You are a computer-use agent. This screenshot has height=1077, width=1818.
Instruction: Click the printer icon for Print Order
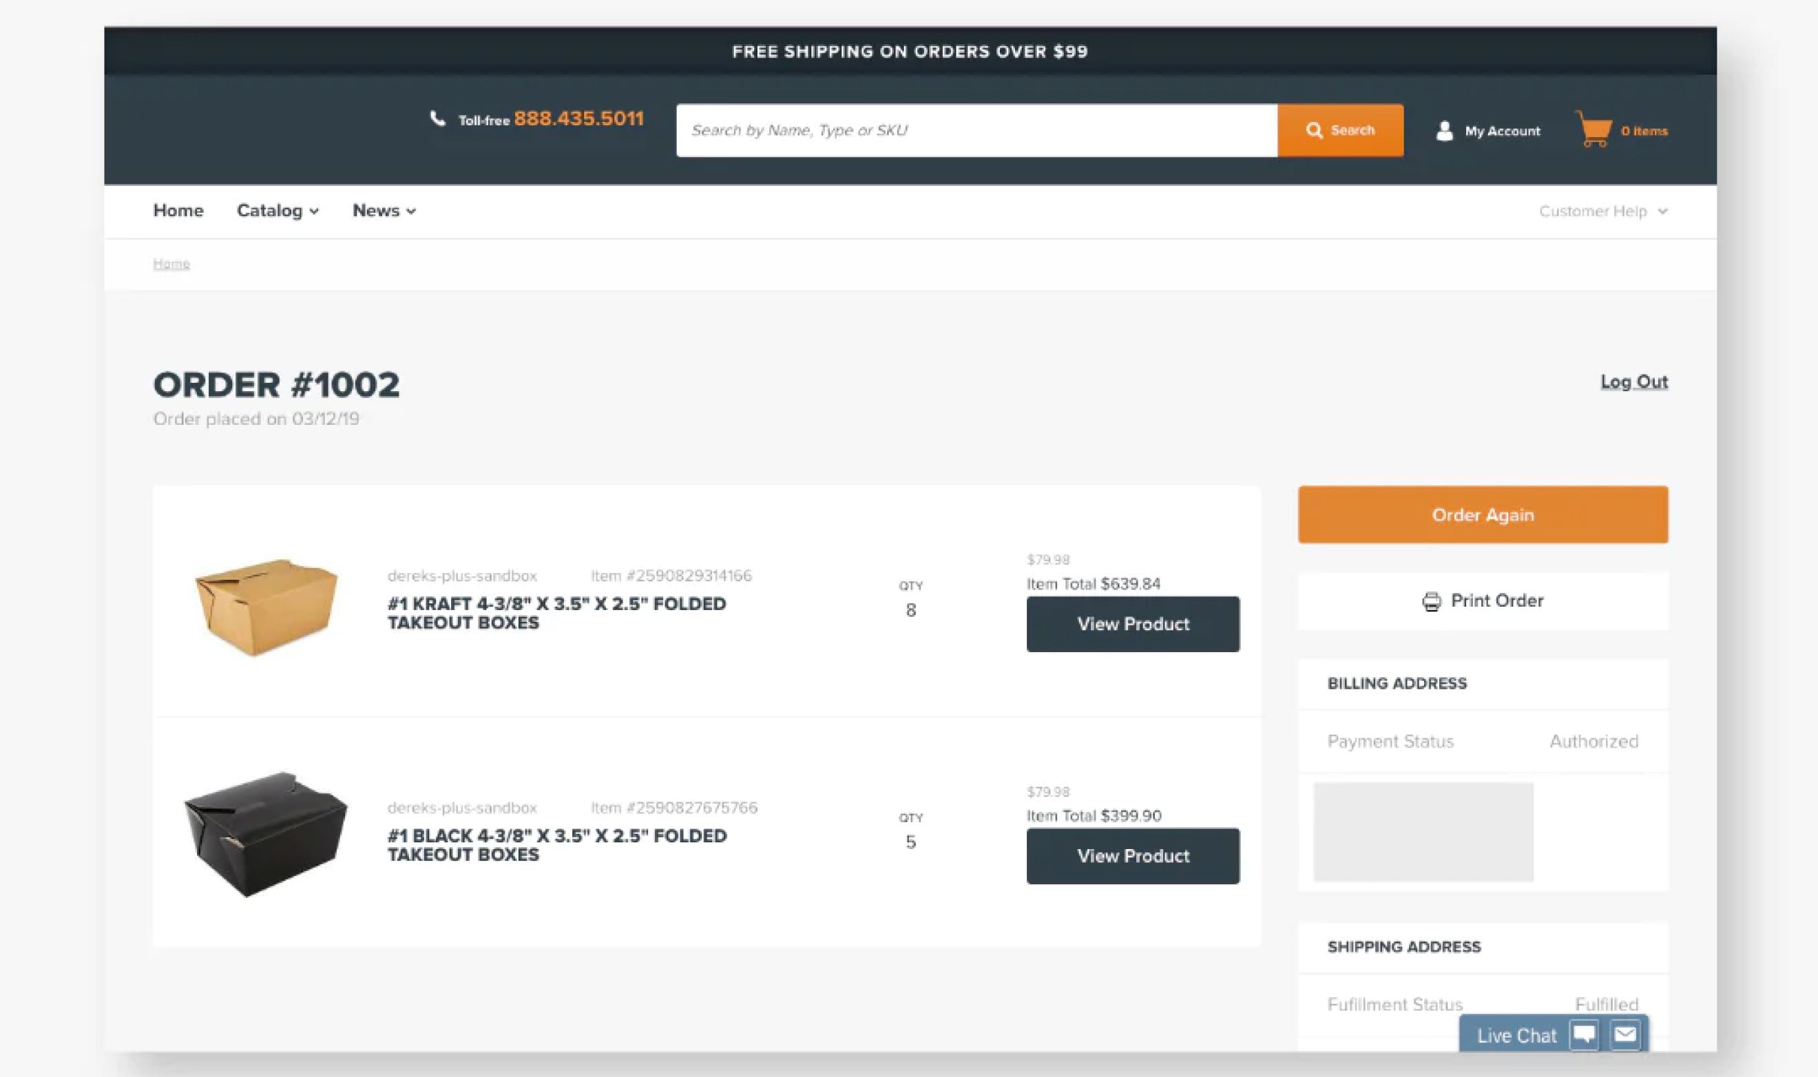tap(1431, 602)
